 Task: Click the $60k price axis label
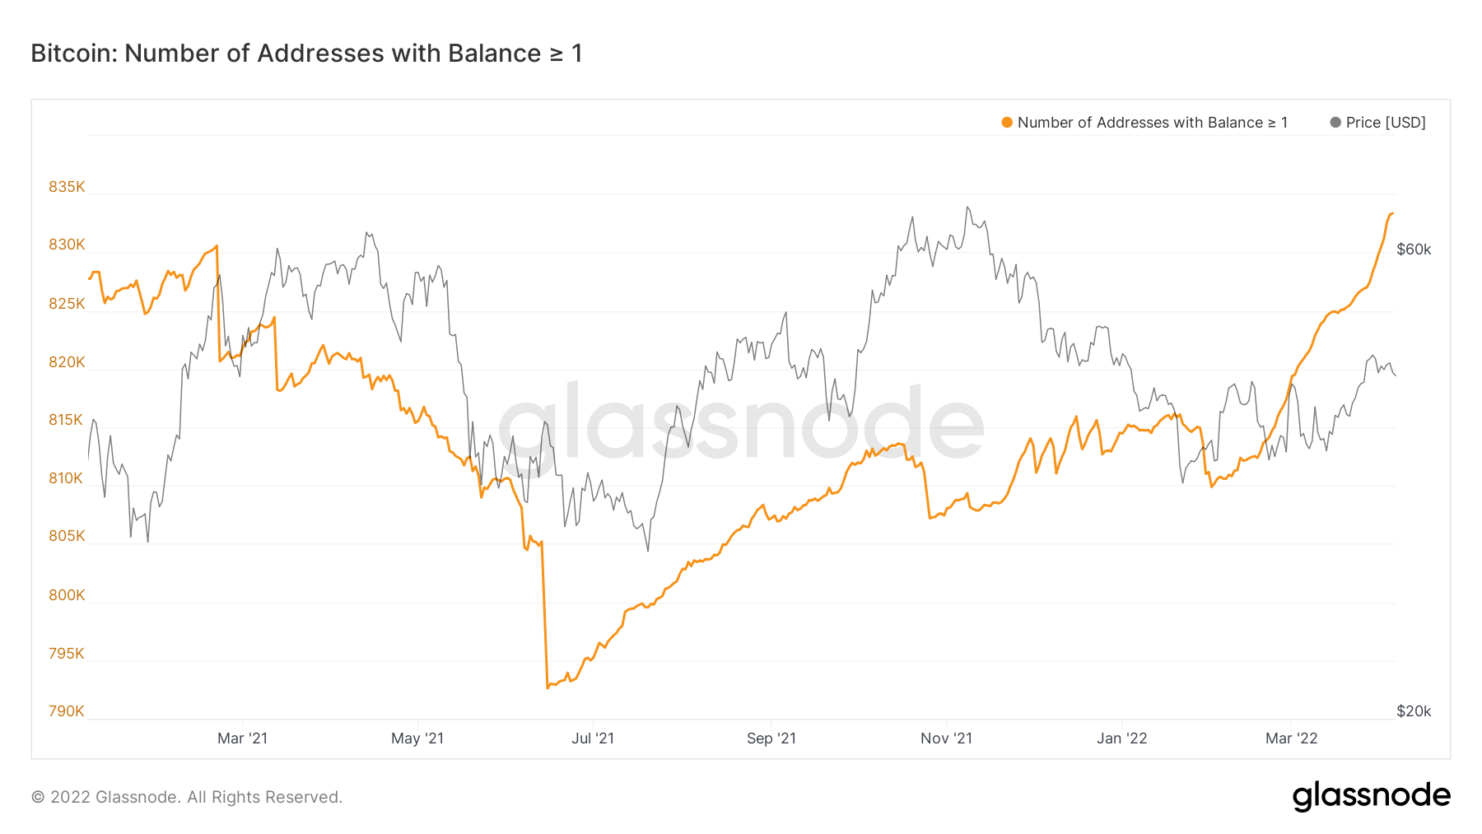(1414, 249)
